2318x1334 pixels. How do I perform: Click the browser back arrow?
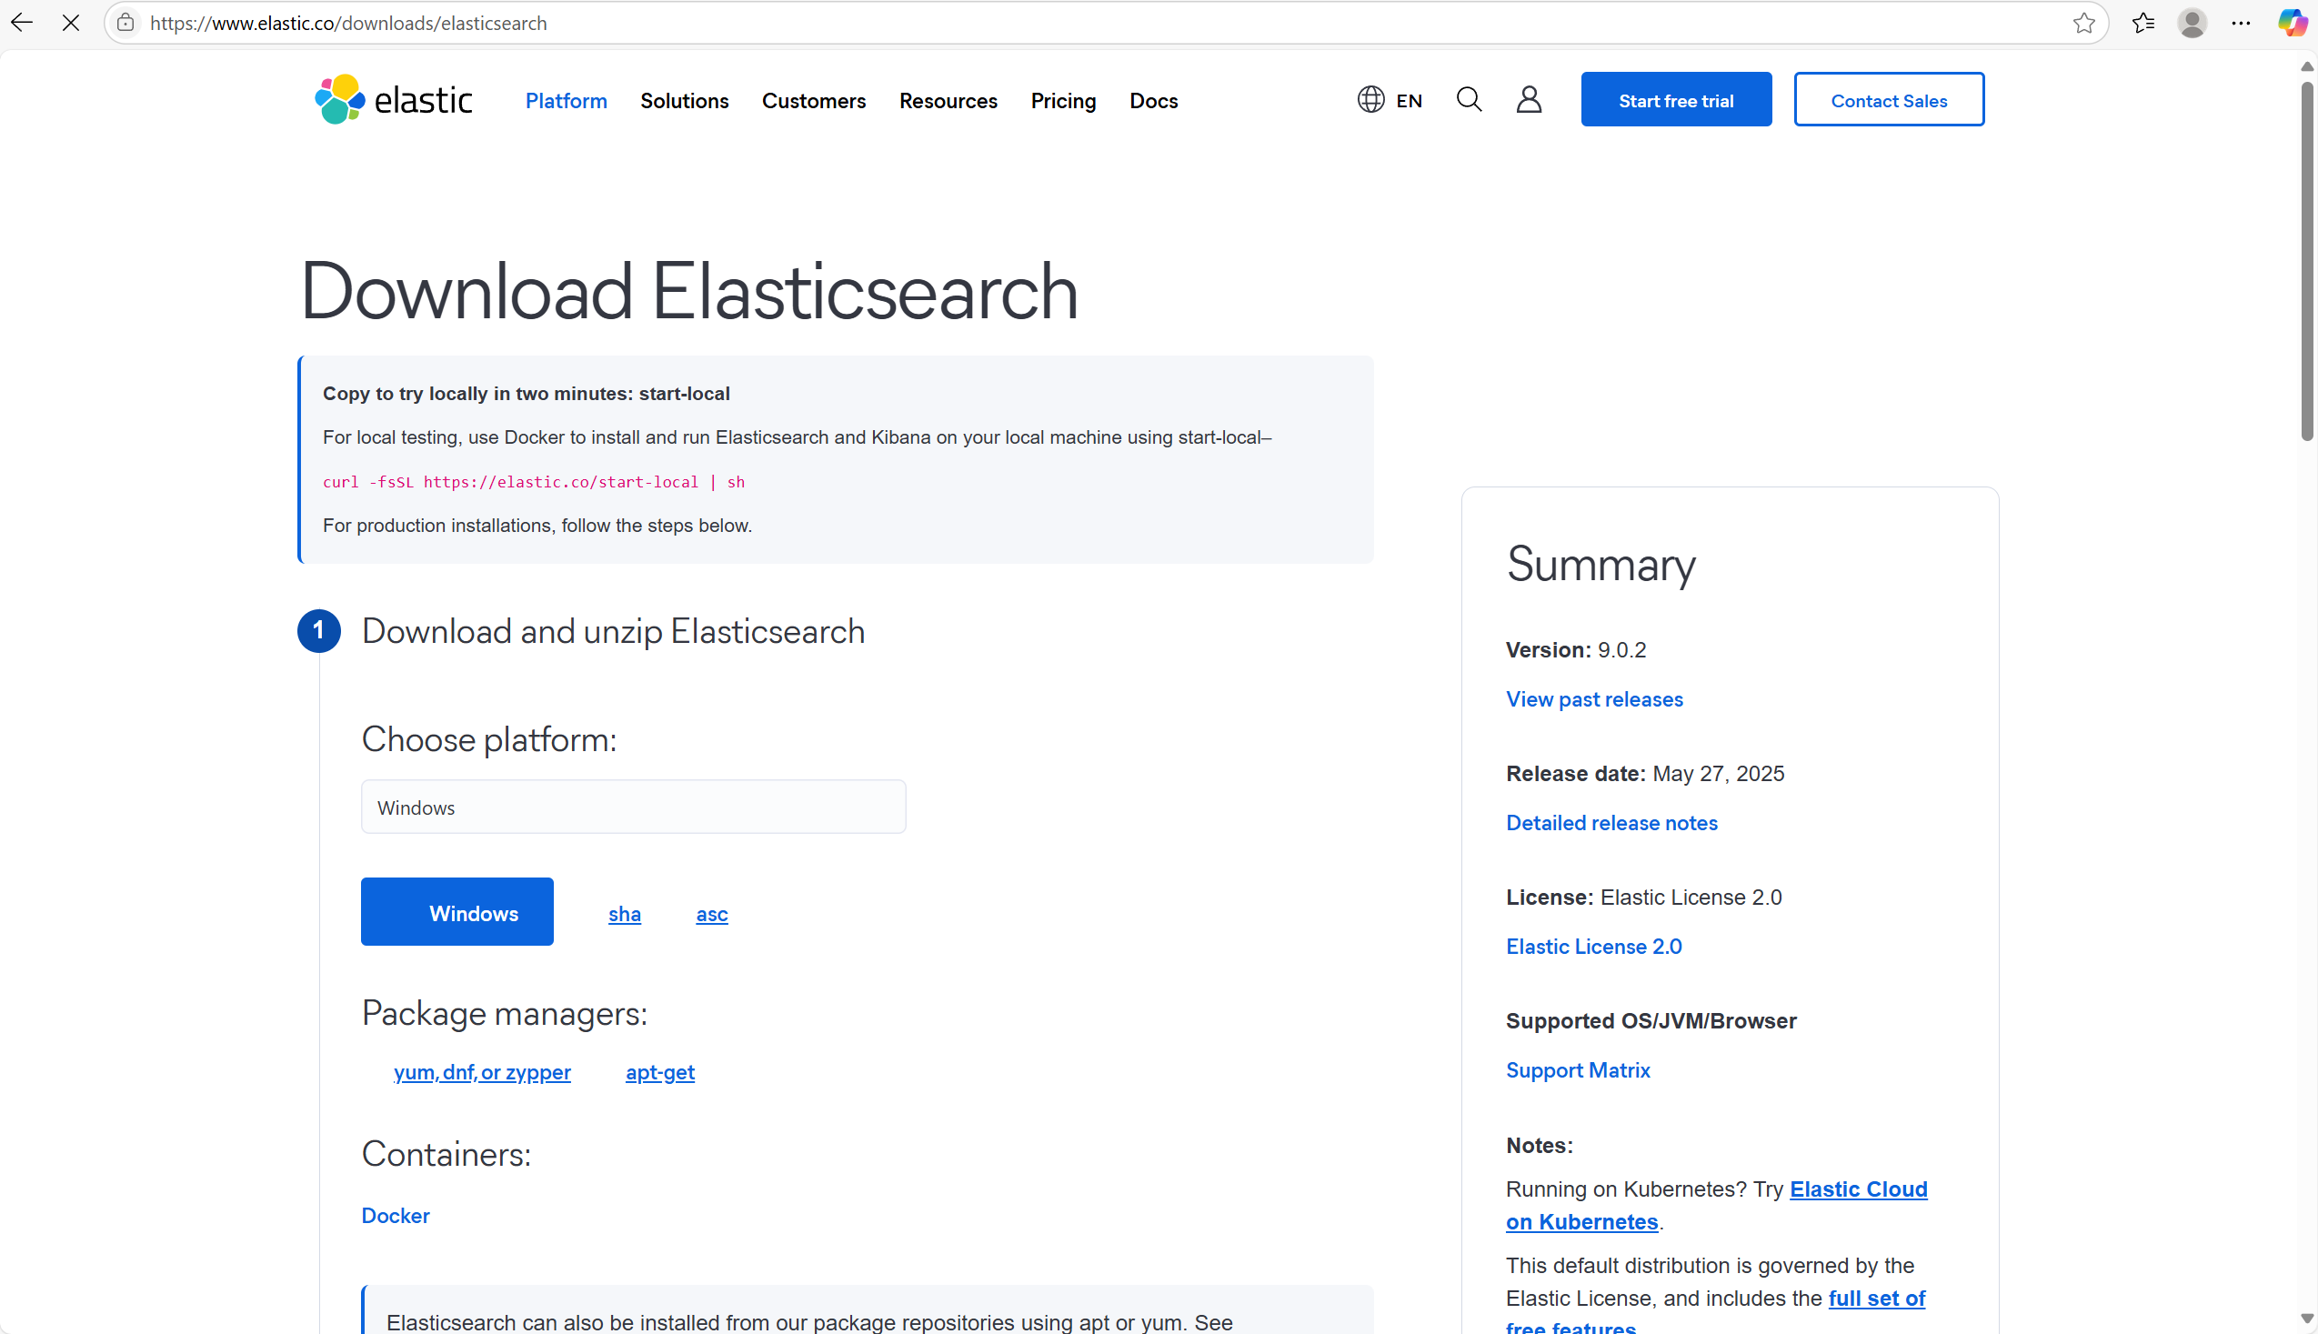[22, 23]
